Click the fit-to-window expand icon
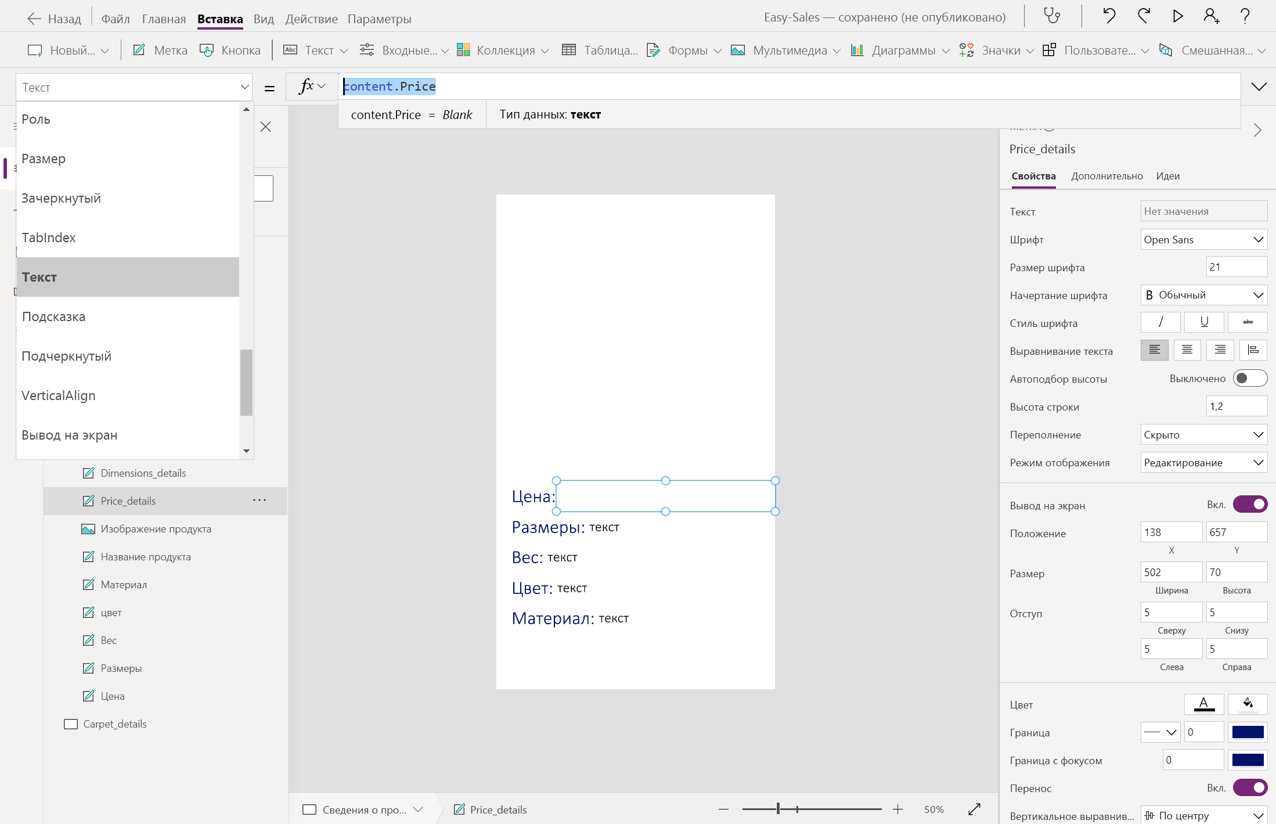 click(975, 809)
